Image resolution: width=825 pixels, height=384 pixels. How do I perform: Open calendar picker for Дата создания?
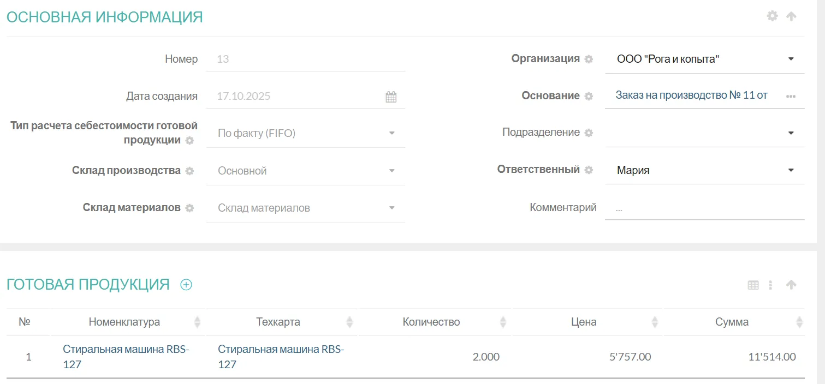391,97
